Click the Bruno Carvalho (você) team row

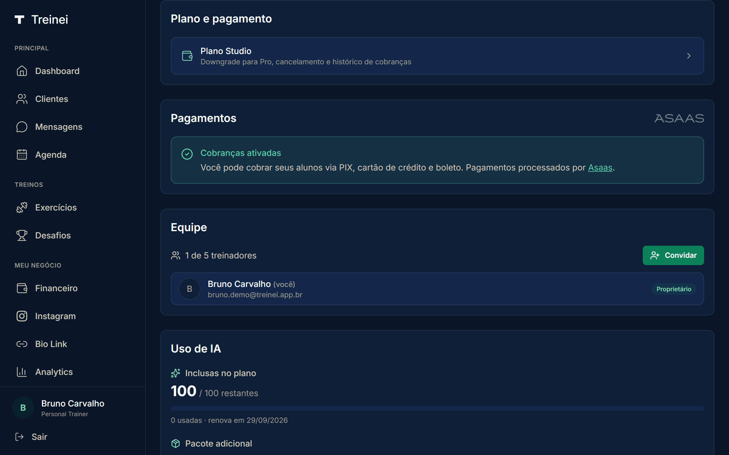(x=437, y=289)
